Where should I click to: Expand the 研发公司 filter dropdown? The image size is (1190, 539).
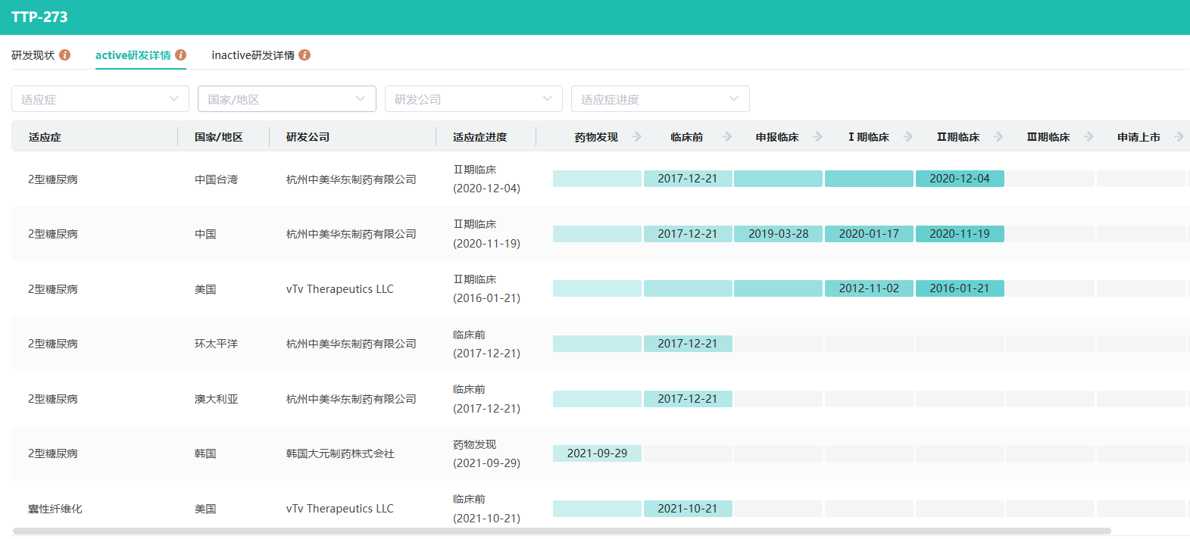point(473,99)
